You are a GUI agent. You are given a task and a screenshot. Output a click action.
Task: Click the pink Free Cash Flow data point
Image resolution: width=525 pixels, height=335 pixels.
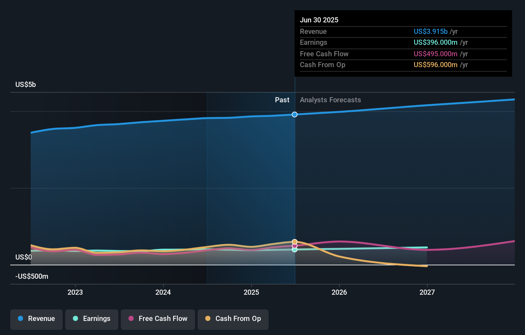294,246
